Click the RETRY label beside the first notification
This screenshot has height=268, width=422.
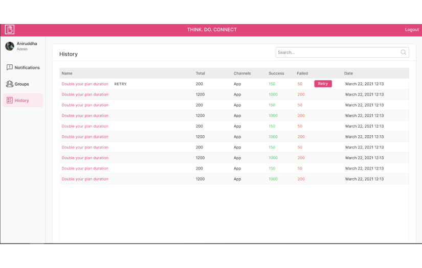(120, 84)
